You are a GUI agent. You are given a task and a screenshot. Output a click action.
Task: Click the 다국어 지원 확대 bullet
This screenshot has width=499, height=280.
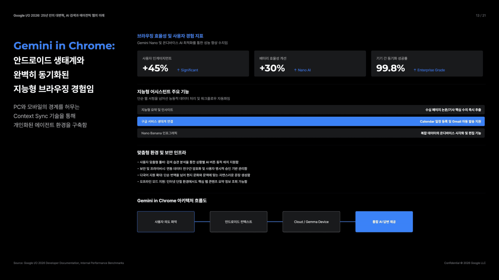point(194,175)
